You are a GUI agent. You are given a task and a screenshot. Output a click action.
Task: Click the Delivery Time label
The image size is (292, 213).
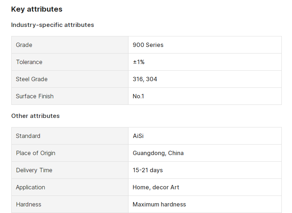(x=34, y=170)
